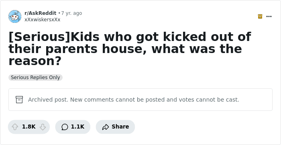Click the word "reason?" in post title

pyautogui.click(x=35, y=61)
